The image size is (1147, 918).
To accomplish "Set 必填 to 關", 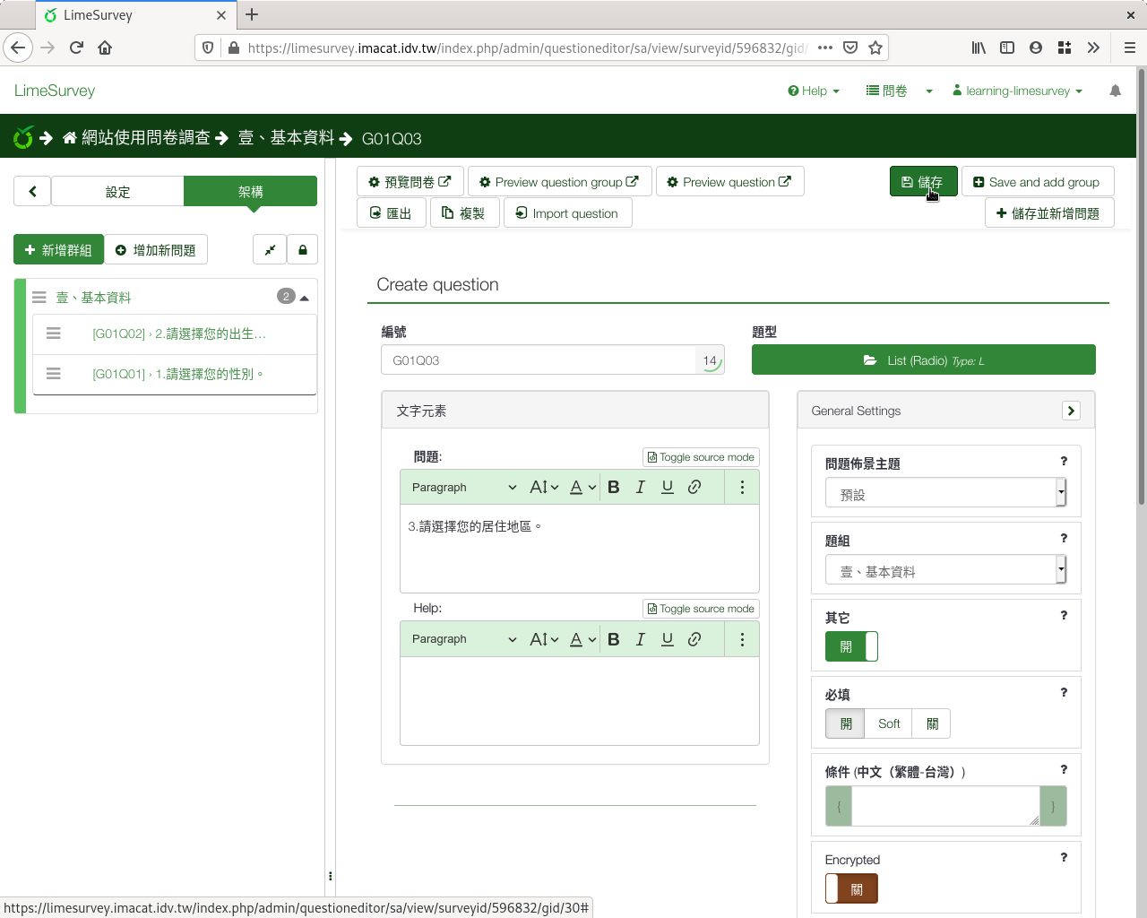I will tap(932, 723).
